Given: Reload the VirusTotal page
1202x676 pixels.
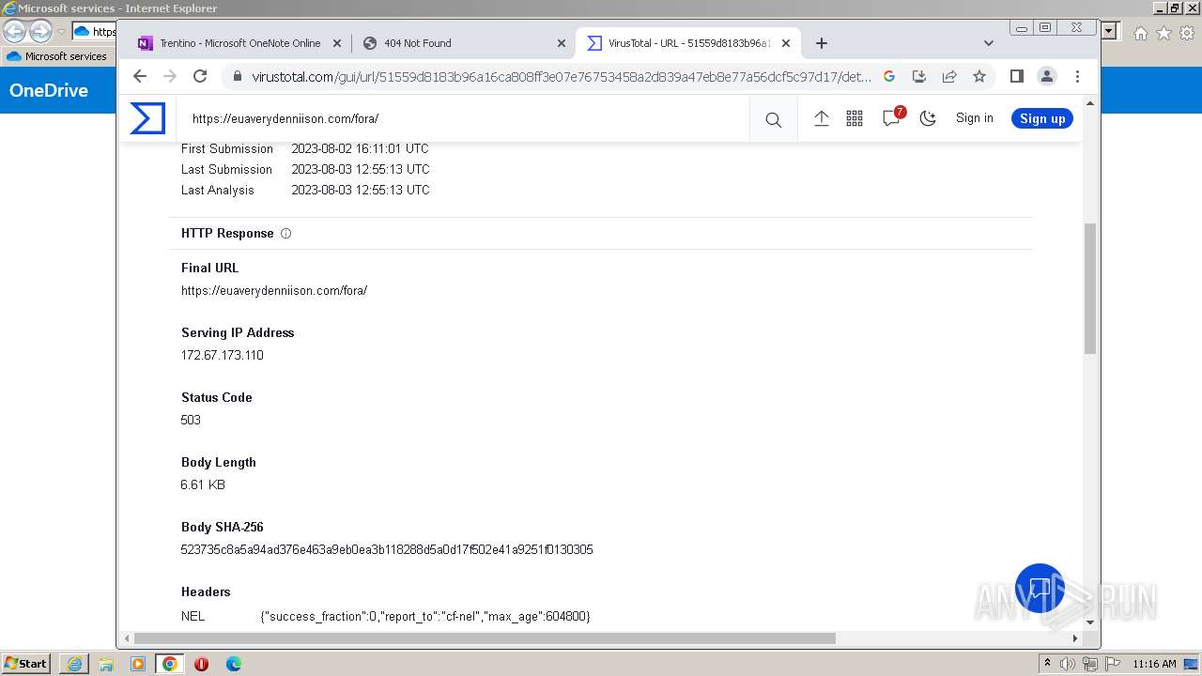Looking at the screenshot, I should (x=200, y=76).
